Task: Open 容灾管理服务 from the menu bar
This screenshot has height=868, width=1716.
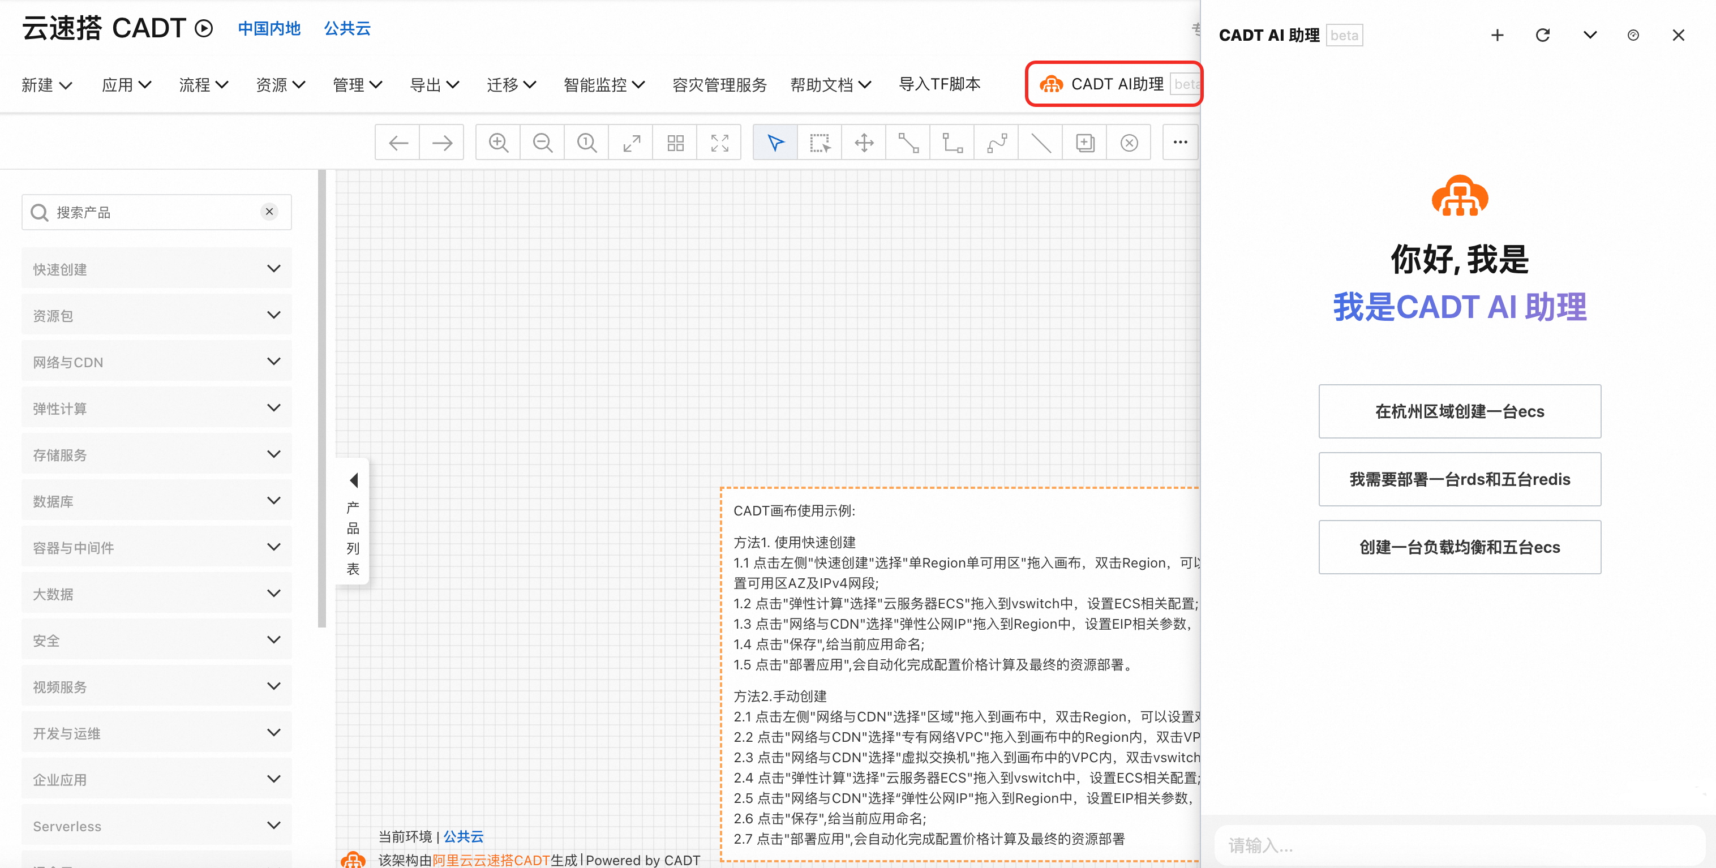Action: (x=719, y=85)
